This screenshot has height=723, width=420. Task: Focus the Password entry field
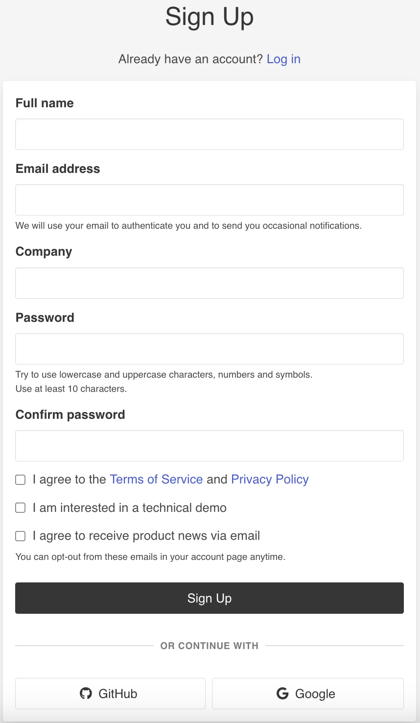pyautogui.click(x=210, y=349)
